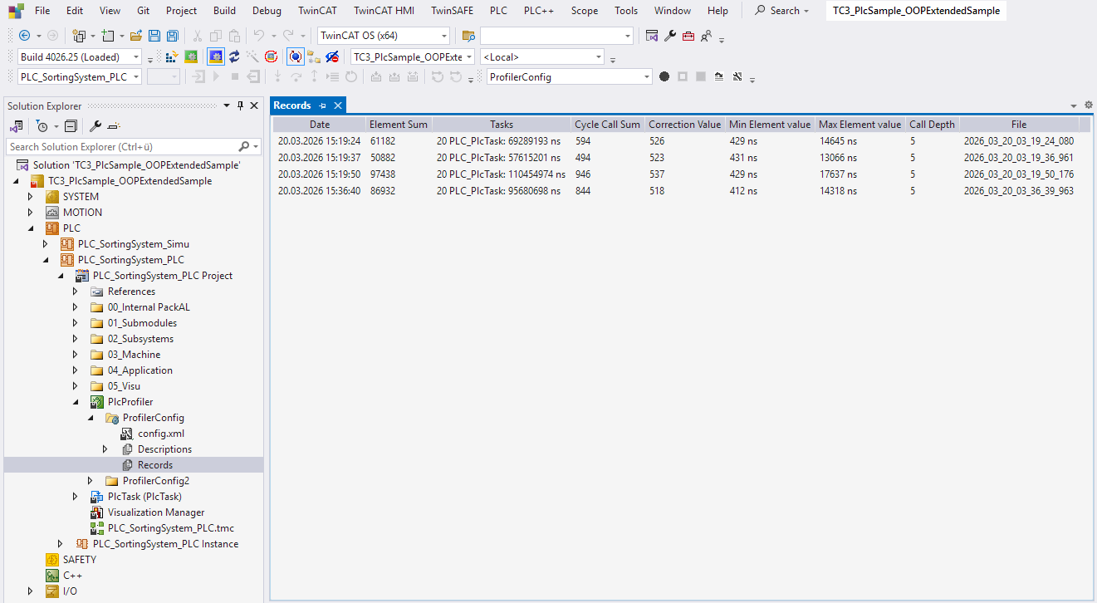This screenshot has width=1097, height=603.
Task: Click the Scan magic wand icon
Action: (252, 56)
